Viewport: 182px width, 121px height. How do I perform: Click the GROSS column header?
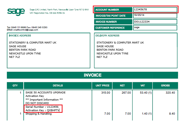[165, 85]
